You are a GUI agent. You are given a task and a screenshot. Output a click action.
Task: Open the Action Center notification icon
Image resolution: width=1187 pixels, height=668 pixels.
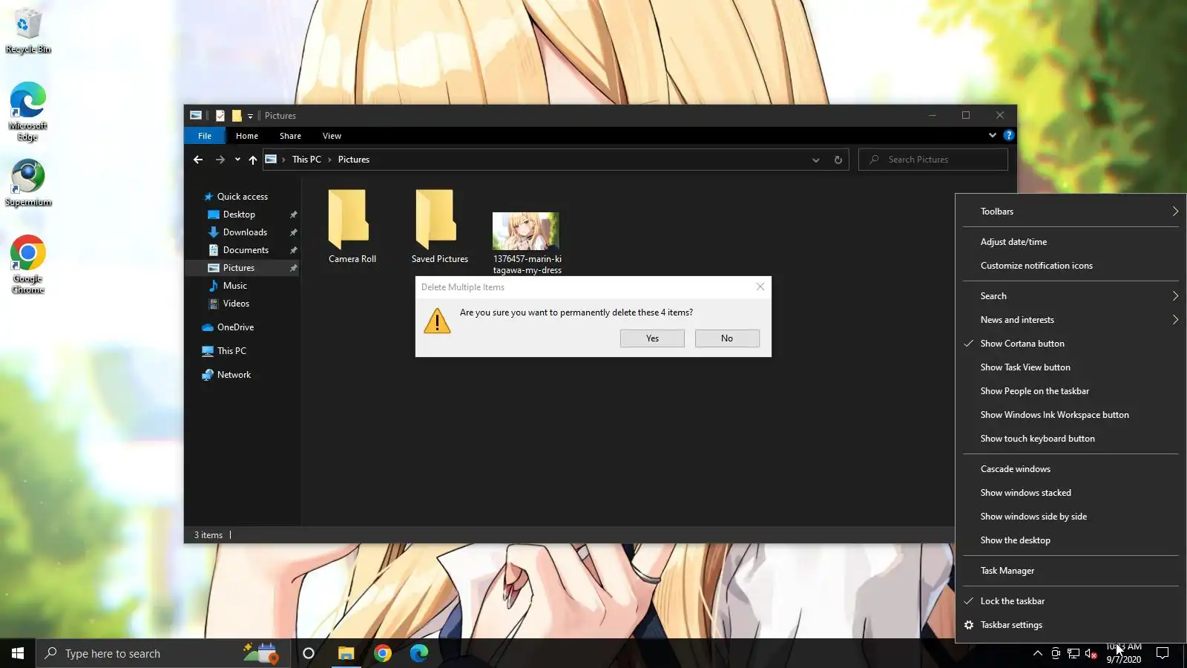click(x=1163, y=653)
